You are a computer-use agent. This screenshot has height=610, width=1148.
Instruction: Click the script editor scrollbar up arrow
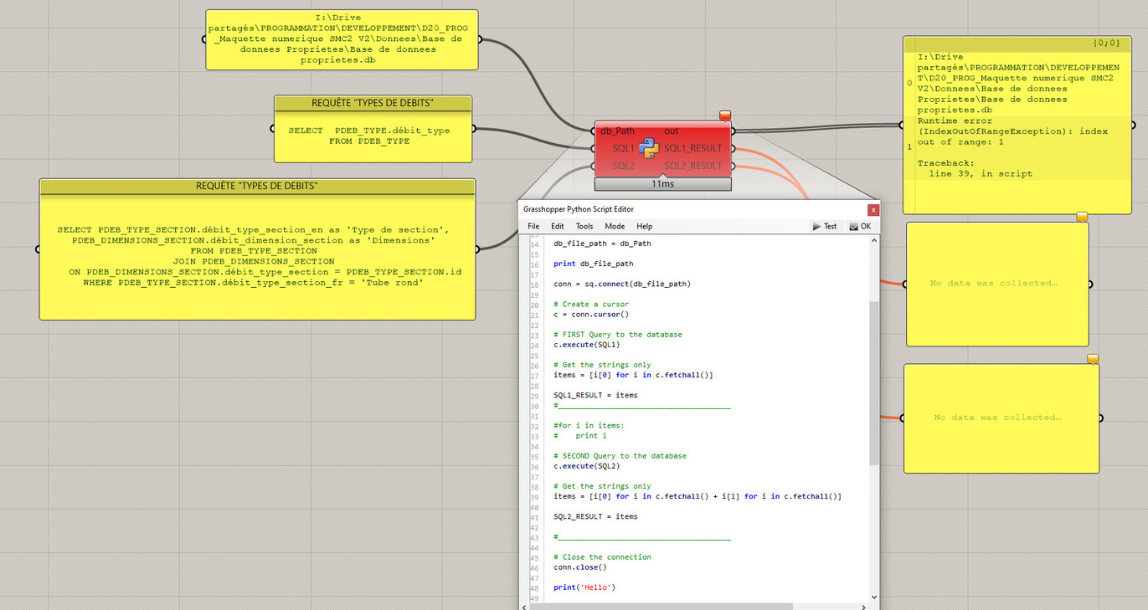[x=874, y=240]
